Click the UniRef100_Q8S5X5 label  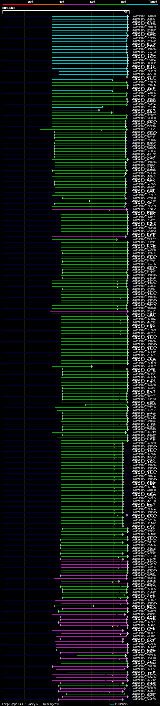click(x=143, y=404)
